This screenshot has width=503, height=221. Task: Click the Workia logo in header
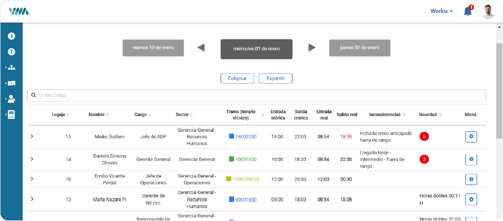(x=19, y=11)
